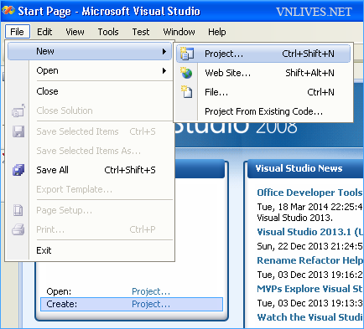Open Office Developer Tools news headline
The height and width of the screenshot is (329, 364).
pos(309,193)
